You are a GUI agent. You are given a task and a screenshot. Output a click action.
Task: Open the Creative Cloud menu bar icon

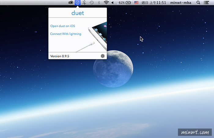[71, 2]
